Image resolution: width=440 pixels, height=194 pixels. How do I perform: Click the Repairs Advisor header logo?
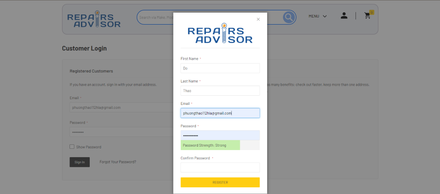(x=94, y=19)
